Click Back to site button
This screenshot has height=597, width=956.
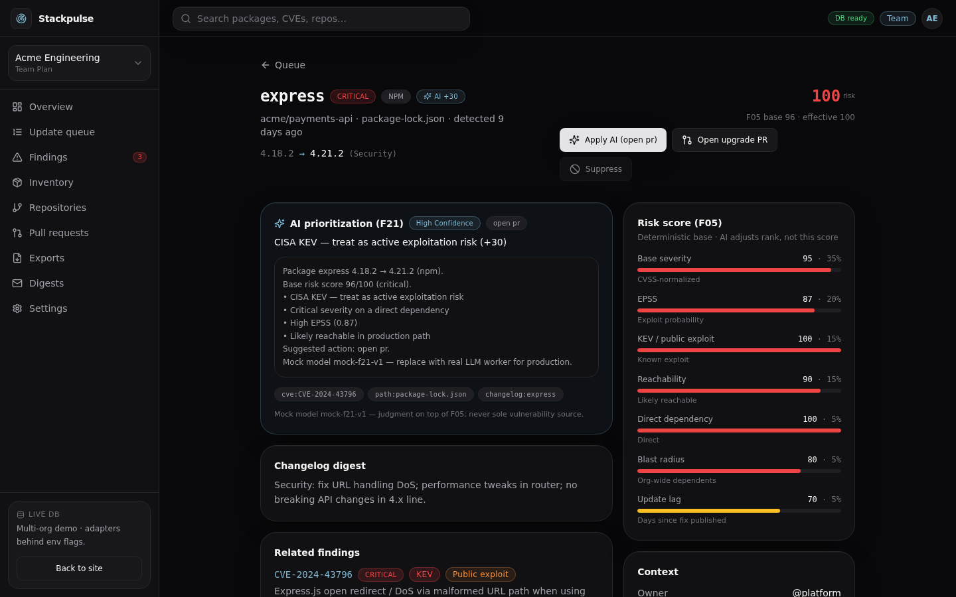tap(79, 568)
